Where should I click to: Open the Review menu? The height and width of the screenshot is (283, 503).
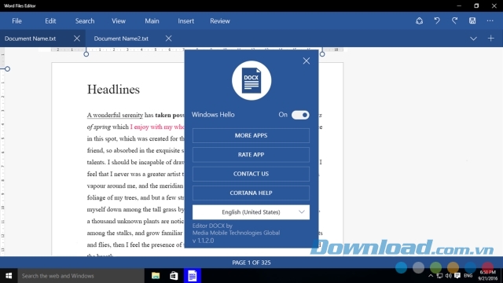coord(220,21)
